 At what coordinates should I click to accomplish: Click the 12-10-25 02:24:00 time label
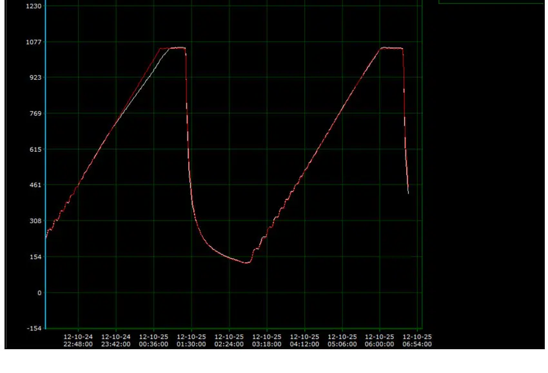click(x=230, y=341)
